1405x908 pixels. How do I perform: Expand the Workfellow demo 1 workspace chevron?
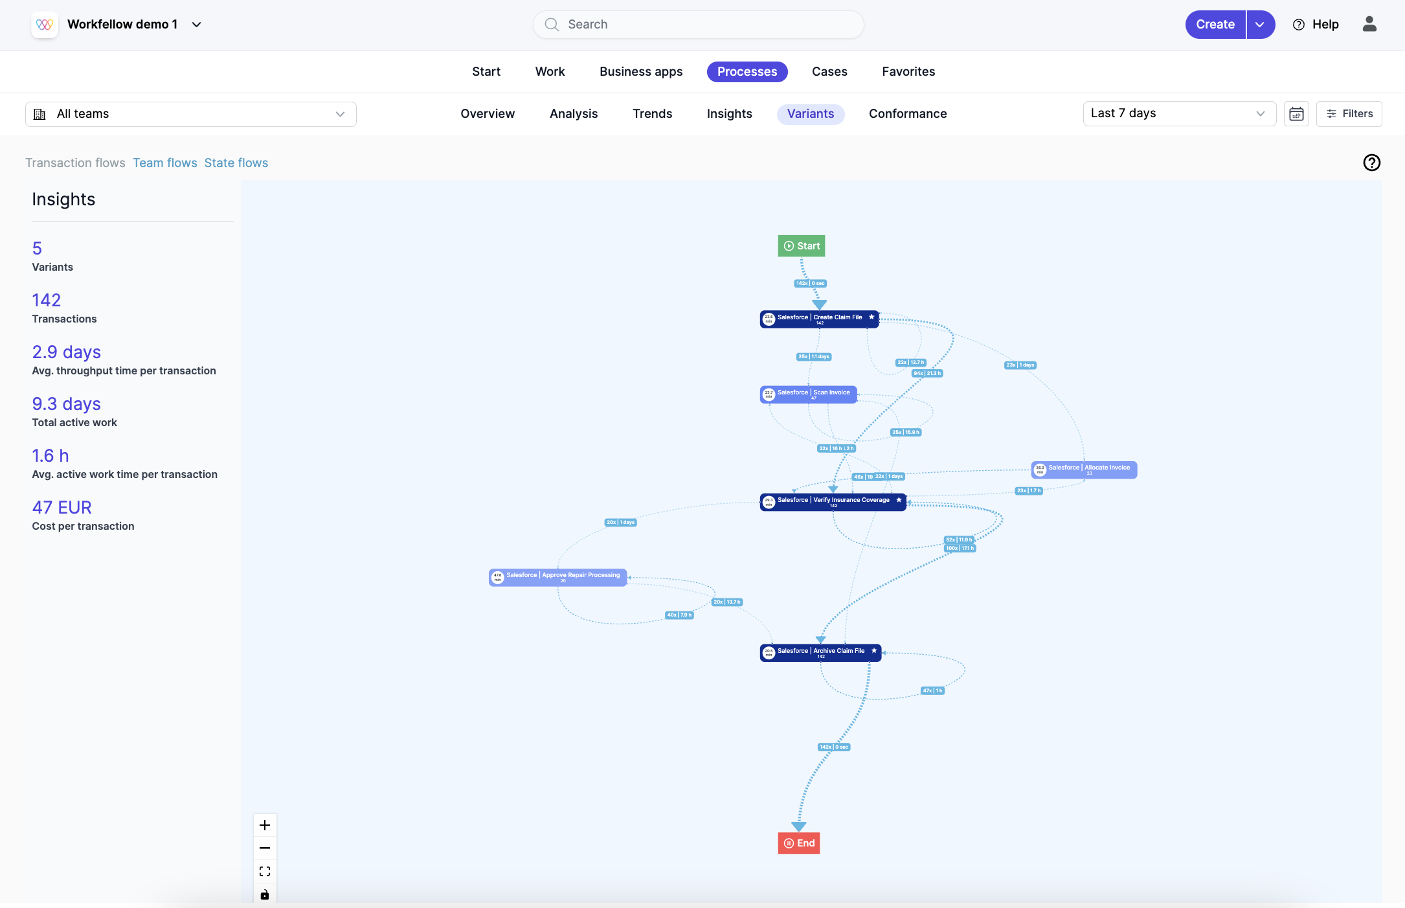point(197,25)
